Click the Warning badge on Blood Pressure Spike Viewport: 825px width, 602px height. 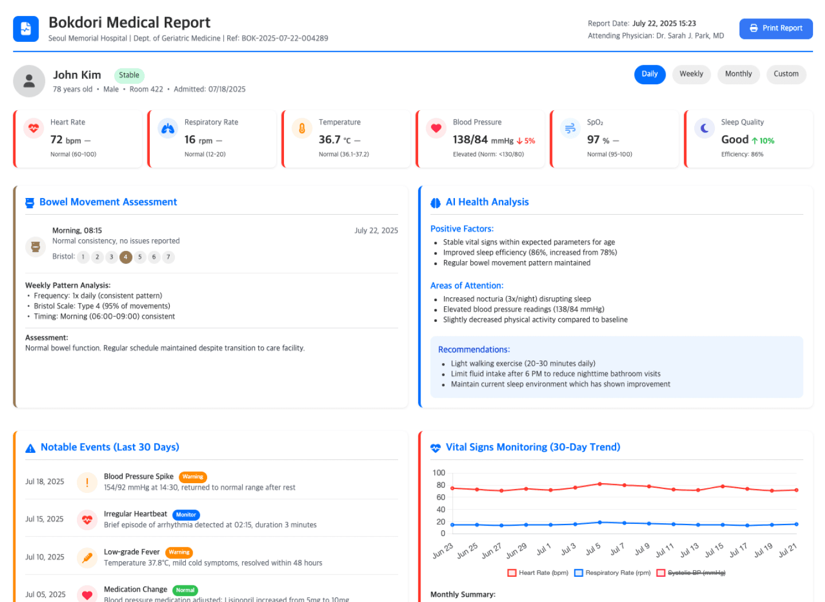pos(193,477)
